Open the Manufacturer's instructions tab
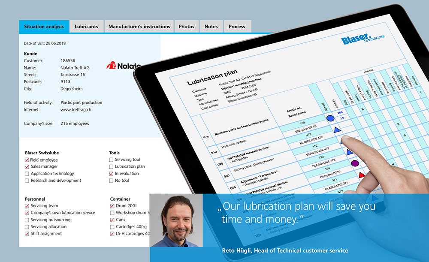This screenshot has width=429, height=262. (139, 27)
